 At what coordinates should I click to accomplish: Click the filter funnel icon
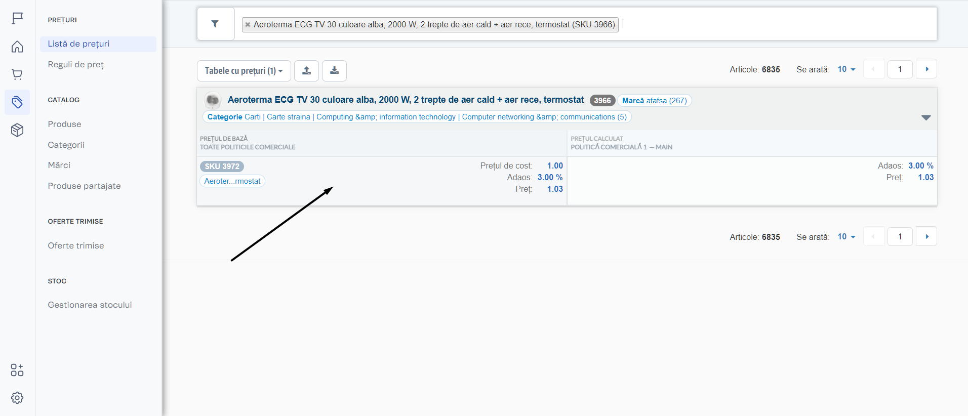[x=215, y=24]
